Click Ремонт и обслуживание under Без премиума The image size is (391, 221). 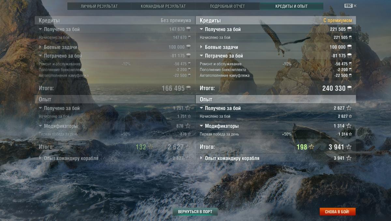tap(60, 64)
